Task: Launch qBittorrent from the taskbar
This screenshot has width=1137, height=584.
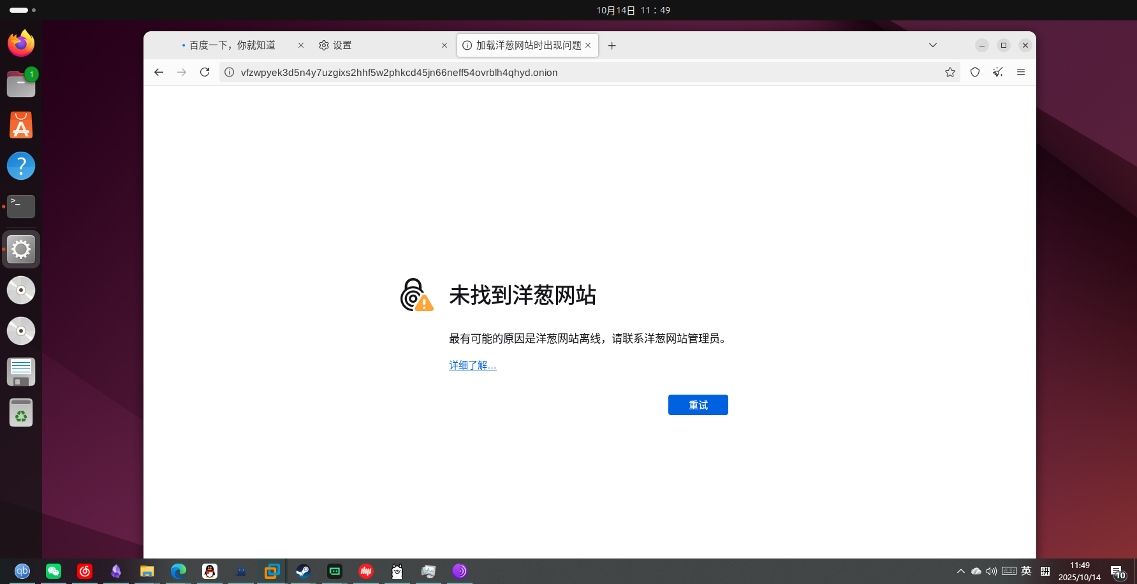Action: tap(23, 571)
